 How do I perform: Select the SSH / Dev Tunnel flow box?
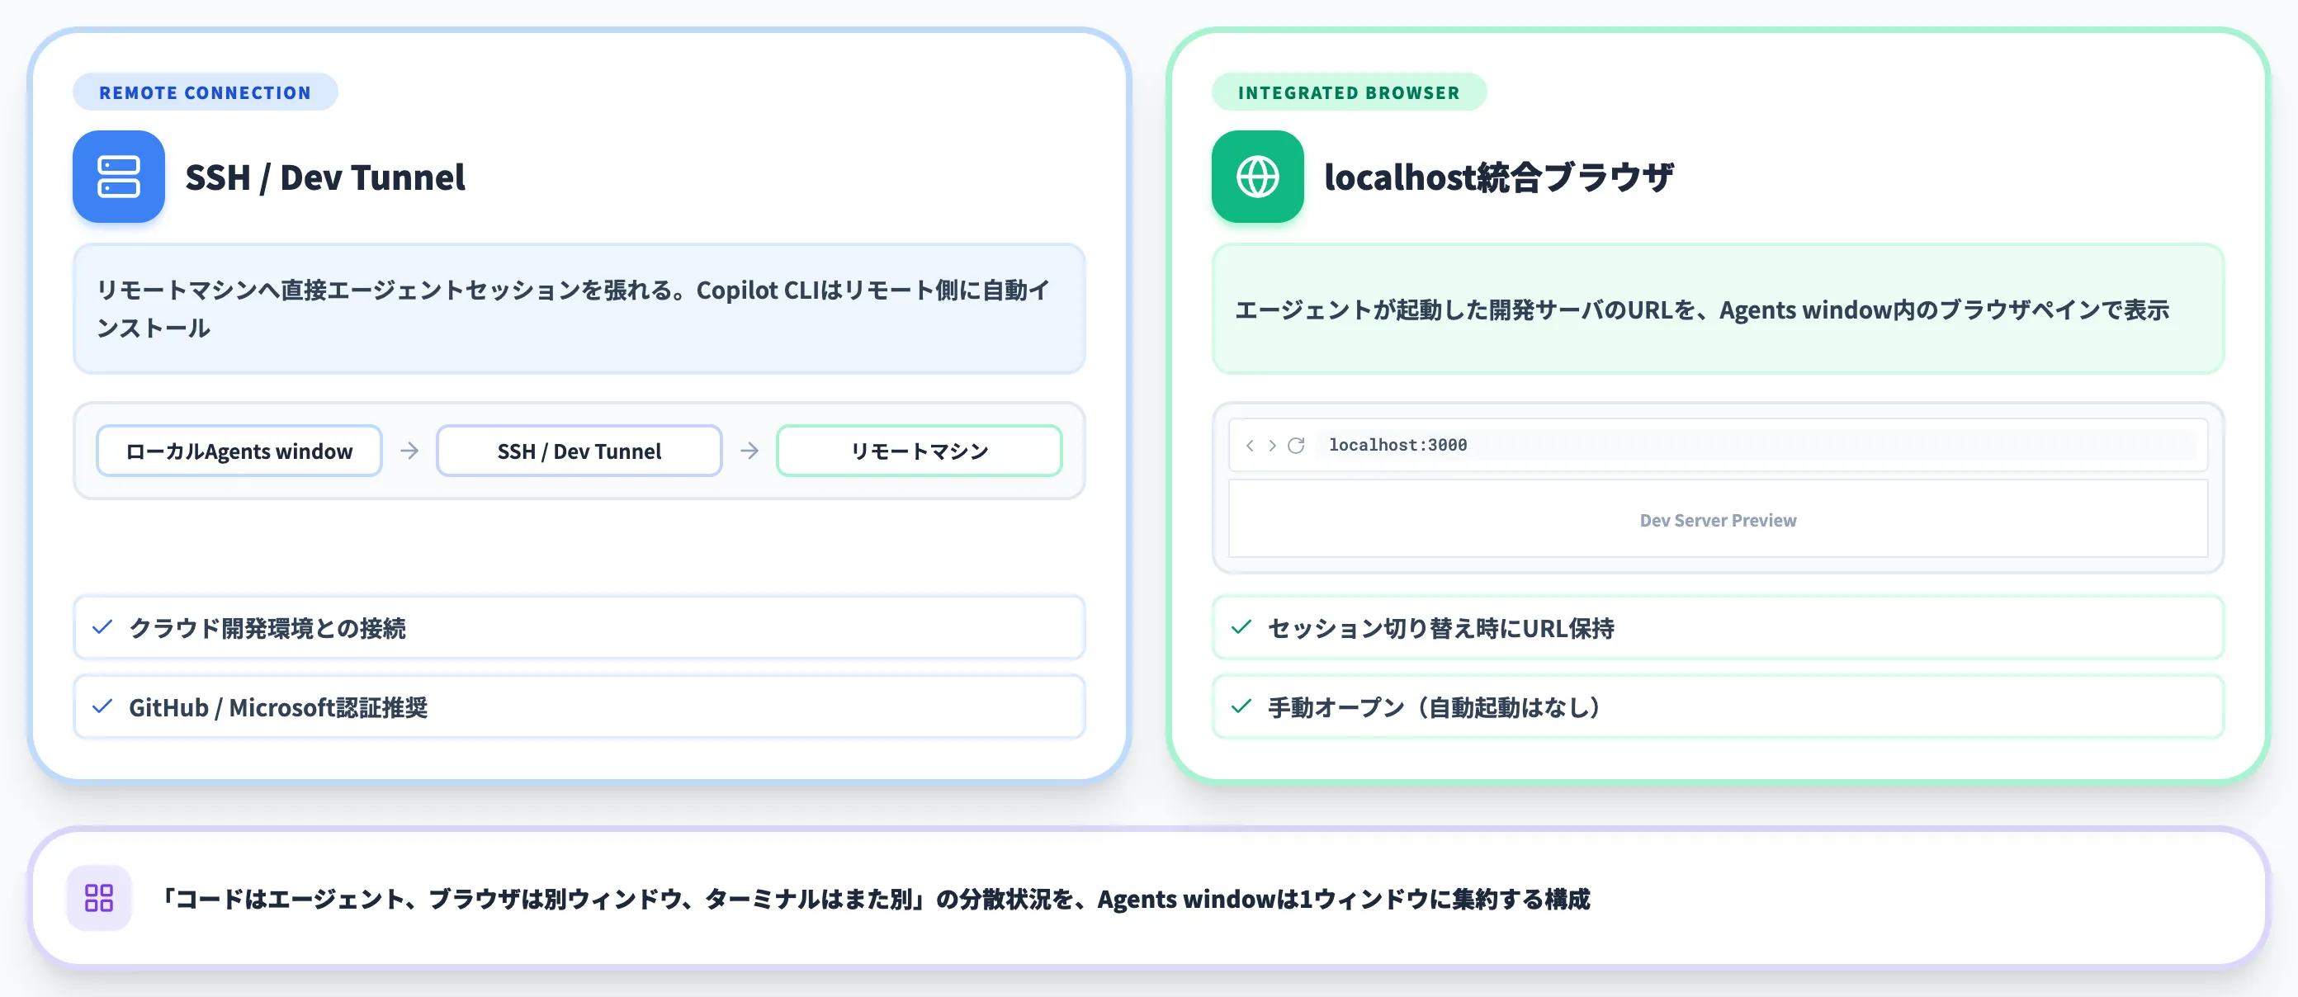(x=579, y=451)
